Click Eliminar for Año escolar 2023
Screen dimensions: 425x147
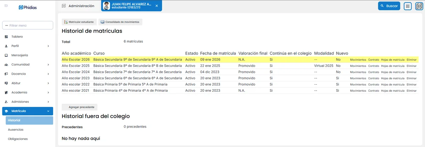tap(412, 78)
